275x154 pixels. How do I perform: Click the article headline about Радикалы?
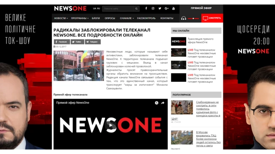pos(102,32)
